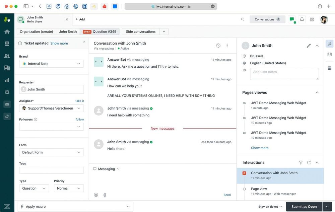Click inside the Add user notes field

point(284,74)
